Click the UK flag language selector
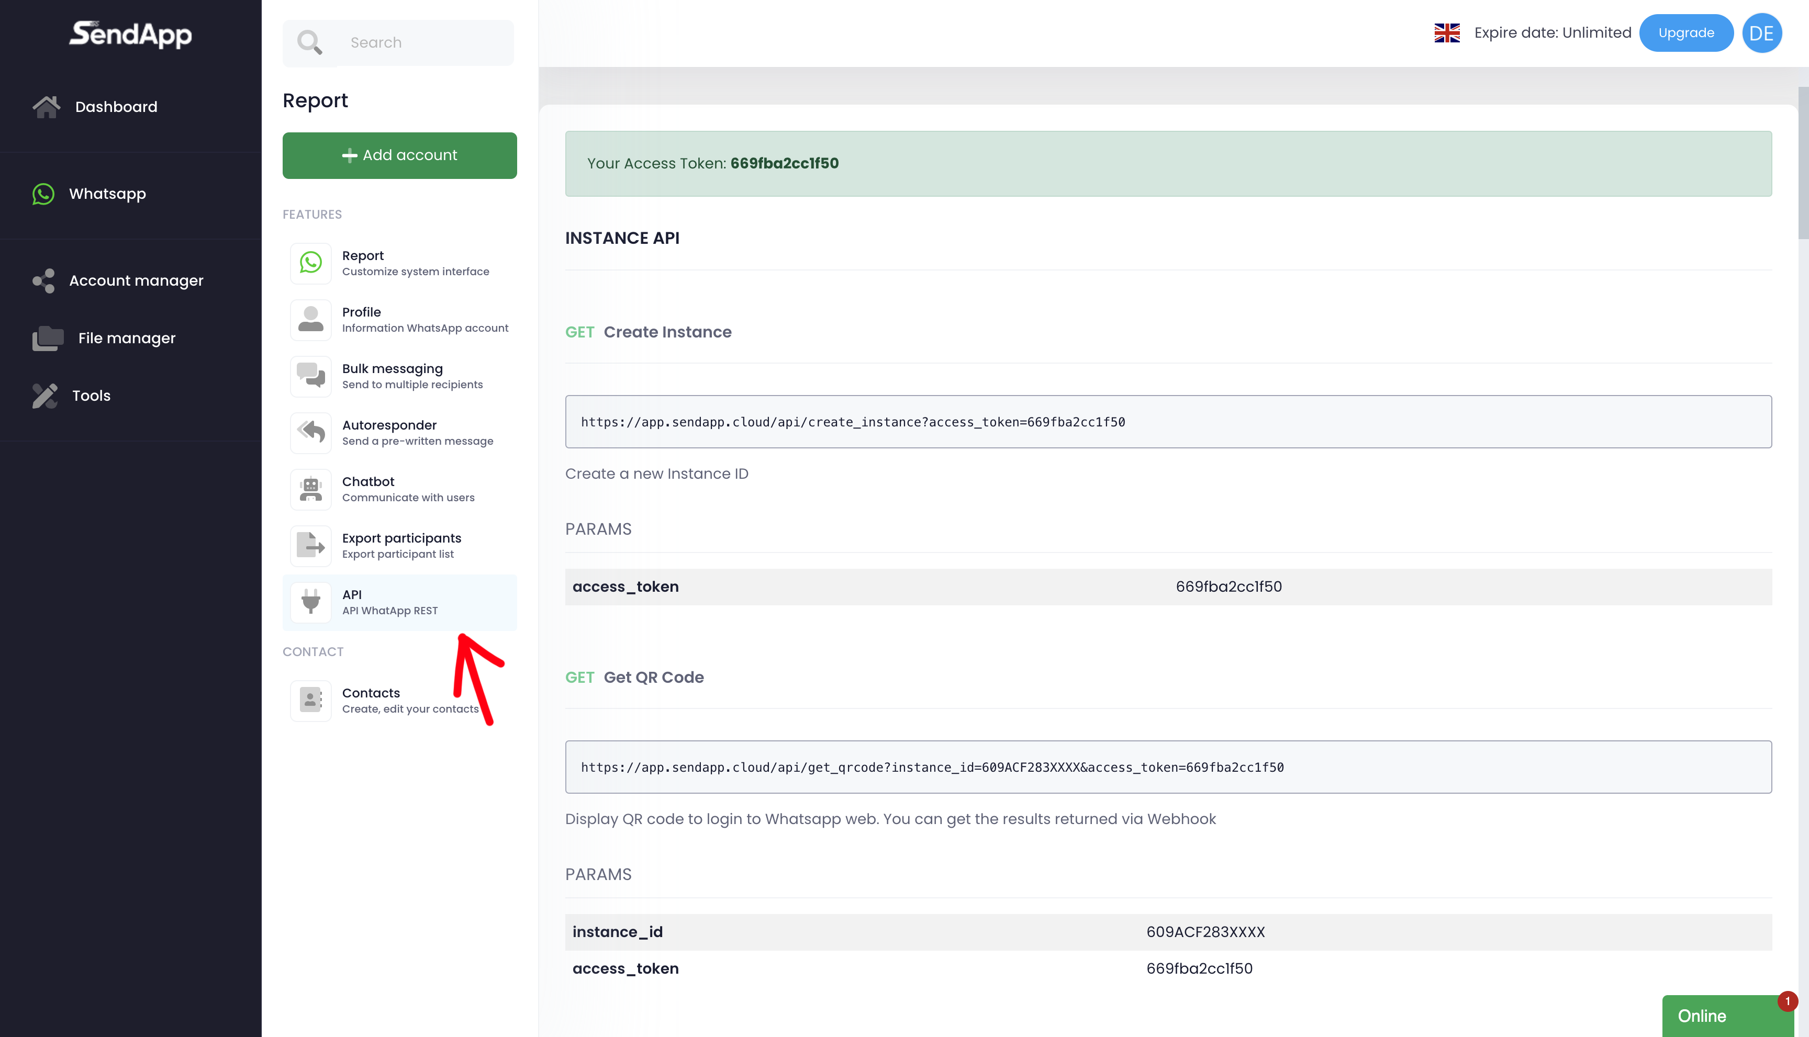Image resolution: width=1809 pixels, height=1037 pixels. [x=1446, y=33]
